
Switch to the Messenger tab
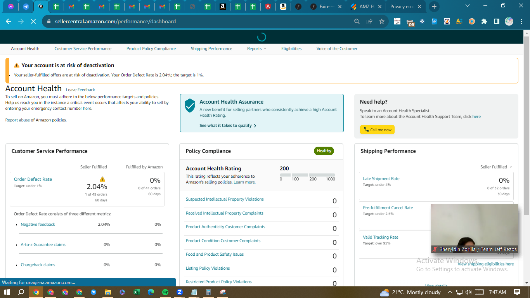(11, 7)
